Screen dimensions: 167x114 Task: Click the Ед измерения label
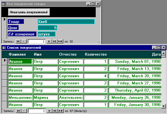point(22,34)
